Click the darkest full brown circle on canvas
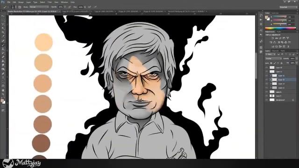Screen dimensions: 299x168 coord(41,143)
